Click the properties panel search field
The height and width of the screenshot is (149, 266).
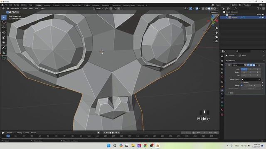(x=243, y=51)
